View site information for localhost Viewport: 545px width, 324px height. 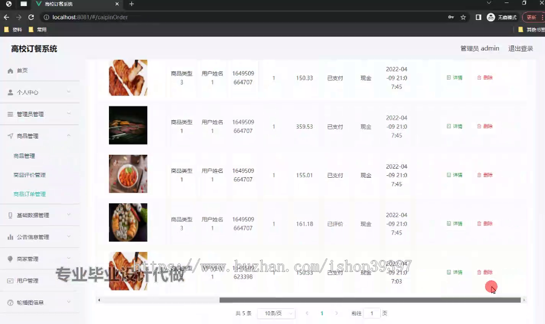[46, 17]
